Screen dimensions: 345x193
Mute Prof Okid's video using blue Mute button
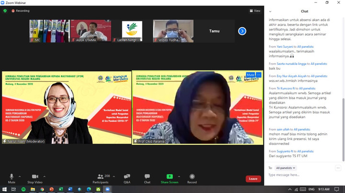(x=250, y=75)
